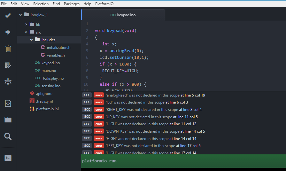286x171 pixels.
Task: Open the Initialize project file-code icon
Action: pyautogui.click(x=8, y=103)
